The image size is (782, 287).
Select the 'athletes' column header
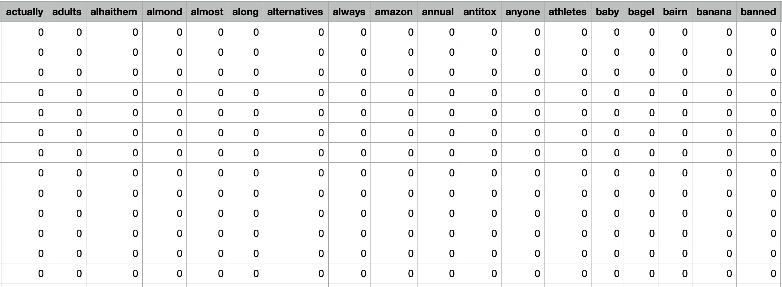pos(567,12)
